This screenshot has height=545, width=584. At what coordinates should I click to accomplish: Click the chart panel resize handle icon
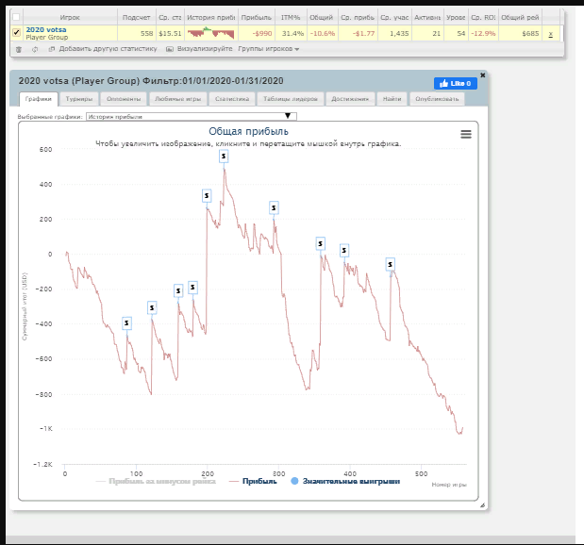pos(482,505)
